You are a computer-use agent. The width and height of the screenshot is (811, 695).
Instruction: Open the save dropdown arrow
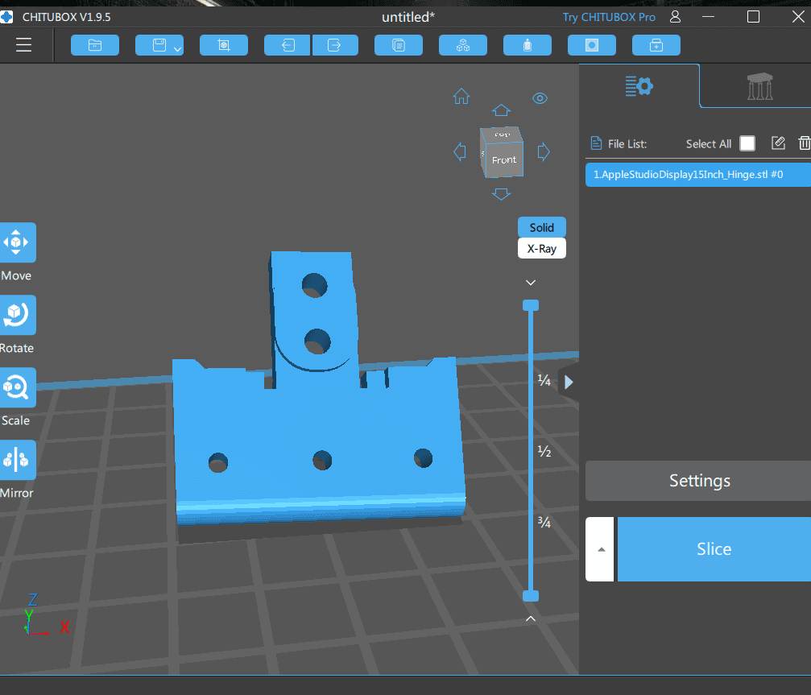[177, 49]
